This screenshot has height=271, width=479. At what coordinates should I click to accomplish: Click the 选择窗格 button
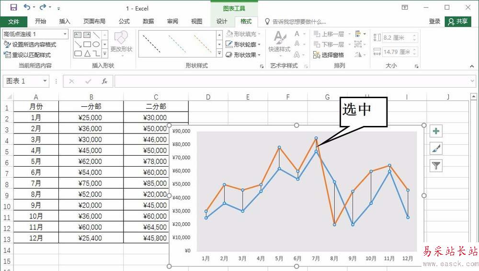coord(329,55)
